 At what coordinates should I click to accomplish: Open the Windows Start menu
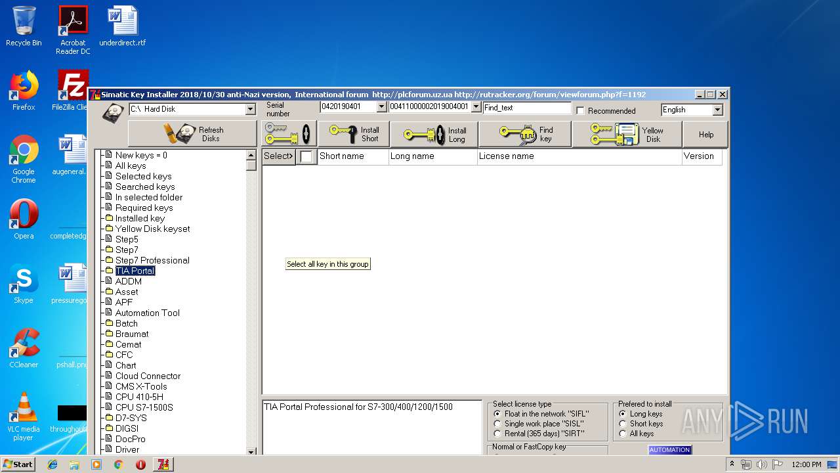[x=18, y=464]
